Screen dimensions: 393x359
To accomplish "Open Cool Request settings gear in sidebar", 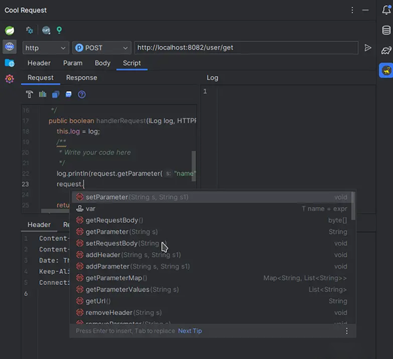I will pyautogui.click(x=10, y=79).
